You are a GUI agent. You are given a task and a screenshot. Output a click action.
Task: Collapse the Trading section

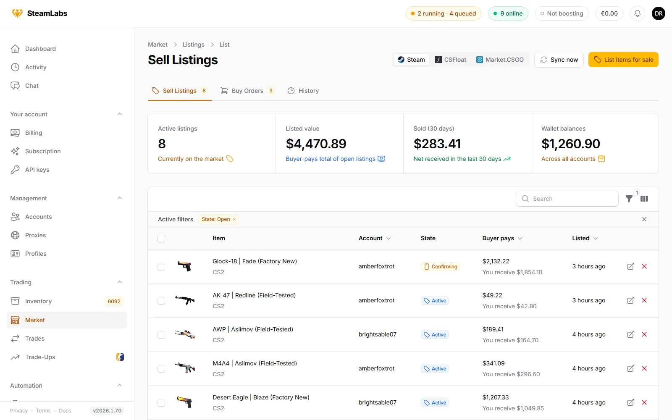[x=120, y=282]
